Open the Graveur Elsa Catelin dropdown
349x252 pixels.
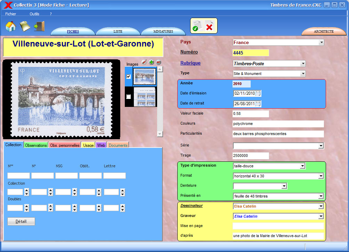(x=321, y=216)
